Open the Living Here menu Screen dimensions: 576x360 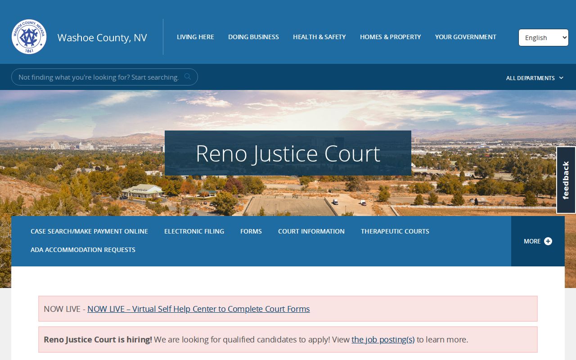click(195, 37)
